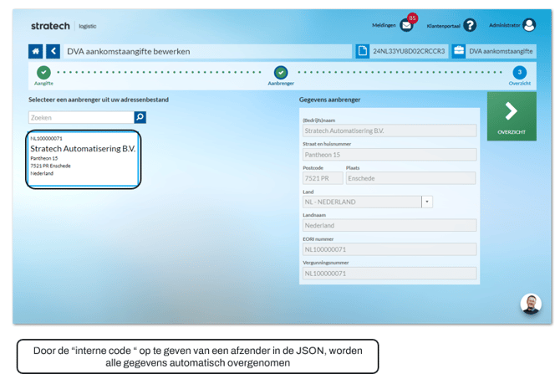Image resolution: width=560 pixels, height=384 pixels.
Task: Click the Stratech logo
Action: pyautogui.click(x=50, y=26)
